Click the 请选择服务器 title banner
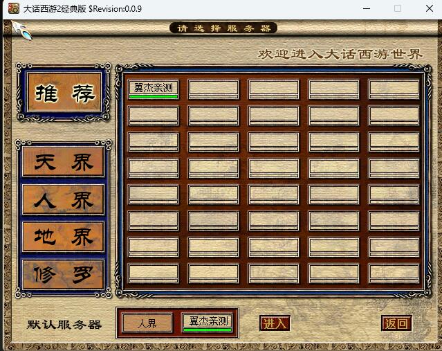 [223, 28]
